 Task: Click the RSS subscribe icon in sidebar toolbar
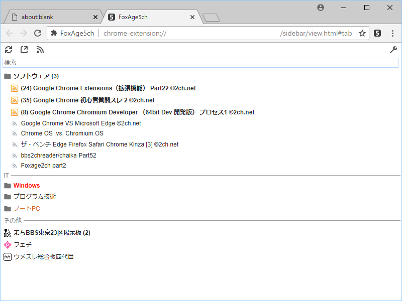click(40, 50)
